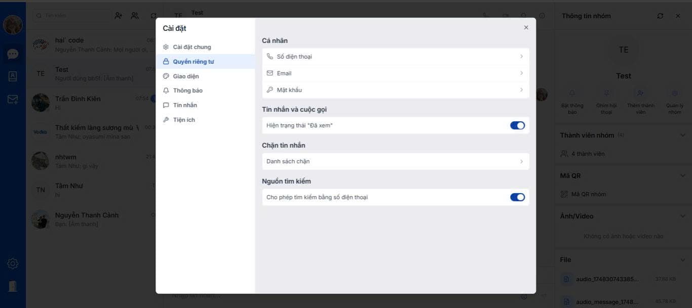
Task: Toggle Hiện trạng thái "Đã xem" switch
Action: [517, 125]
